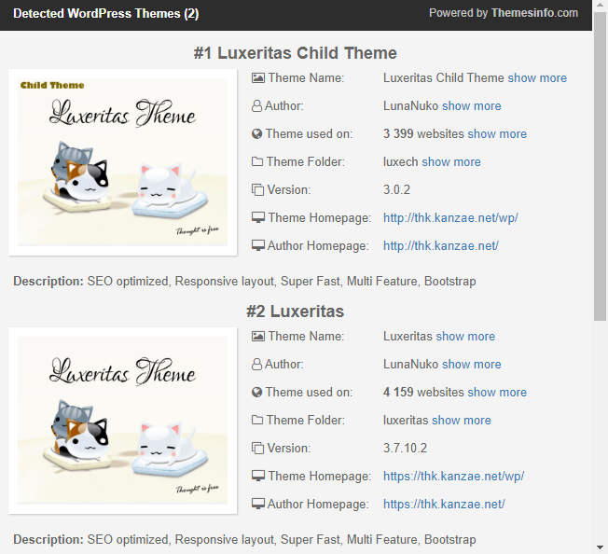
Task: Expand show more next to 3 399 websites
Action: tap(497, 134)
